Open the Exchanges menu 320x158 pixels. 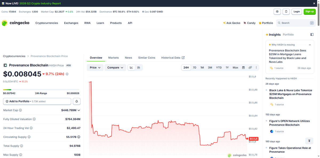point(71,23)
